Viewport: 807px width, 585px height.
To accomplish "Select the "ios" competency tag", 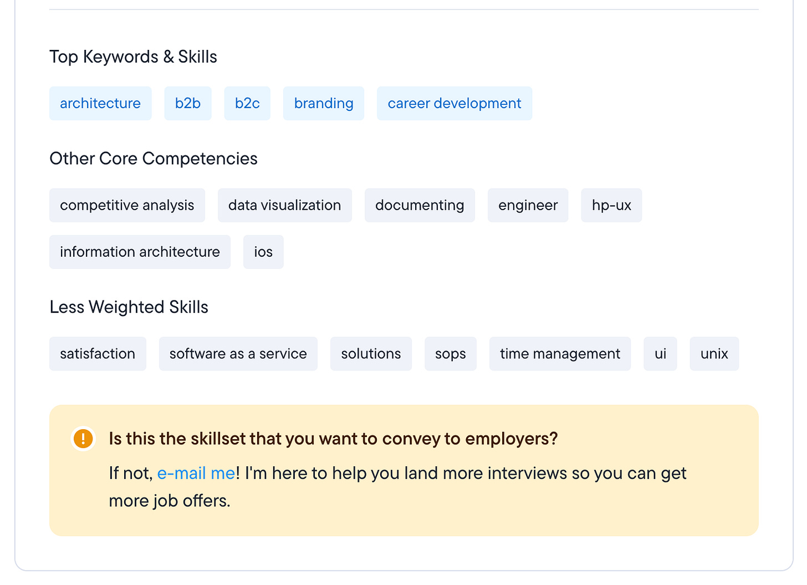I will 263,252.
